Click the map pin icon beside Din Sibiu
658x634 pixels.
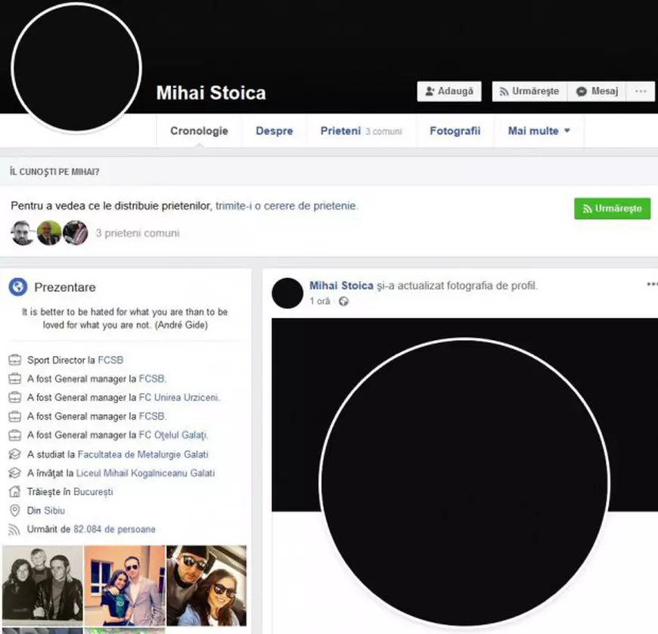(x=14, y=510)
